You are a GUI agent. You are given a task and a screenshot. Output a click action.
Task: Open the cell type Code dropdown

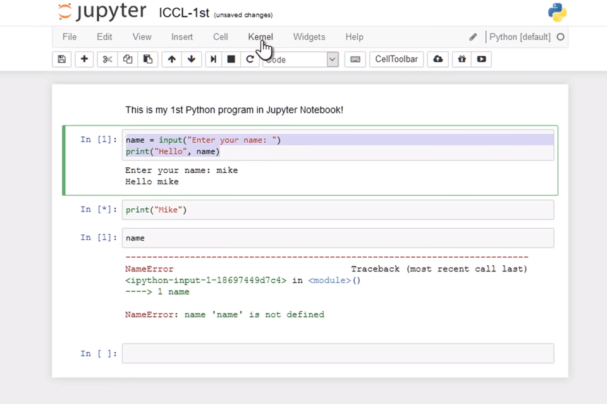point(297,59)
